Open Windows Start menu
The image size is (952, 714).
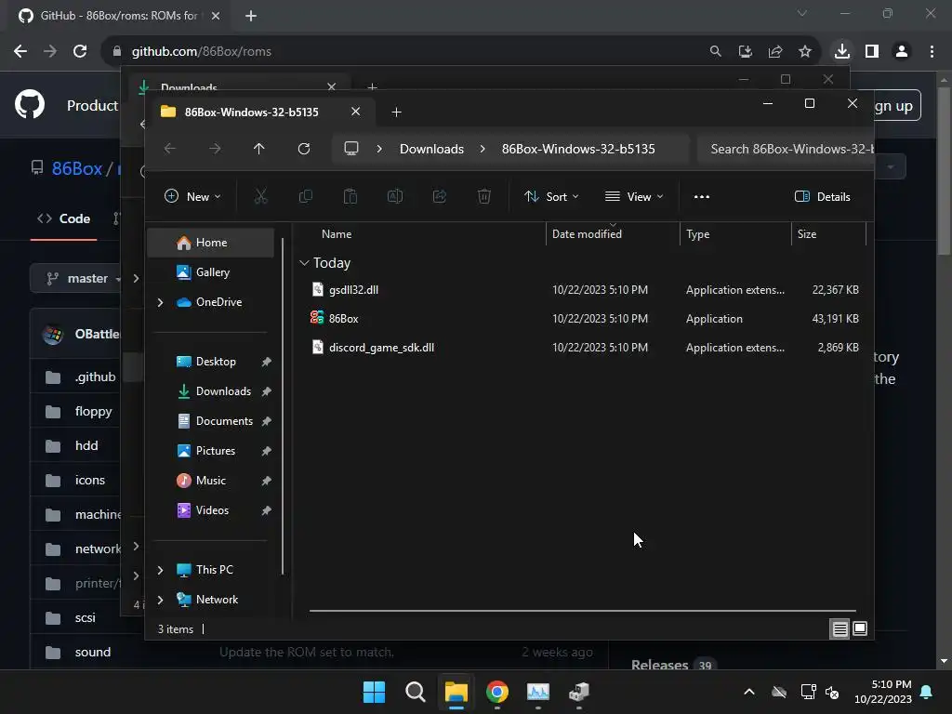pos(374,692)
